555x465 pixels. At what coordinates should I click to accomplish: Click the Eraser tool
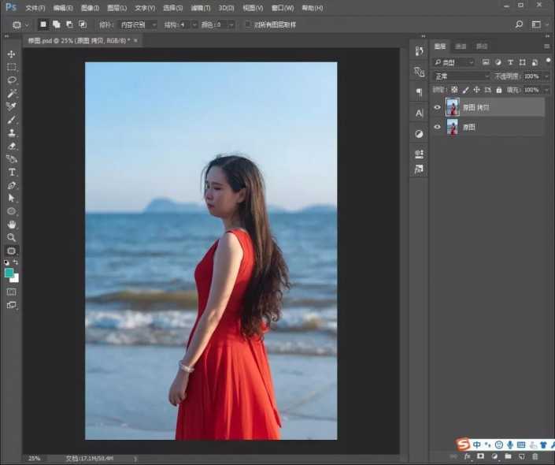pyautogui.click(x=12, y=146)
